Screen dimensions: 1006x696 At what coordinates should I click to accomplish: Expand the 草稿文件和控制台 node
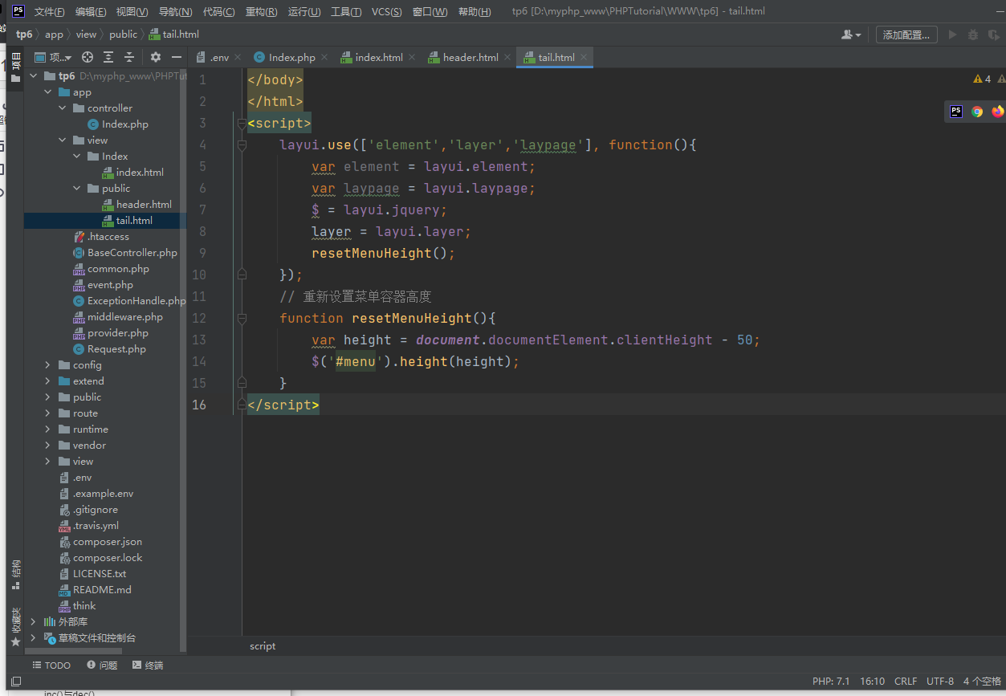pyautogui.click(x=34, y=638)
